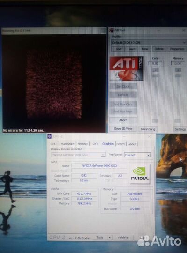Click the A2 revision value
This screenshot has width=187, height=253.
120,176
